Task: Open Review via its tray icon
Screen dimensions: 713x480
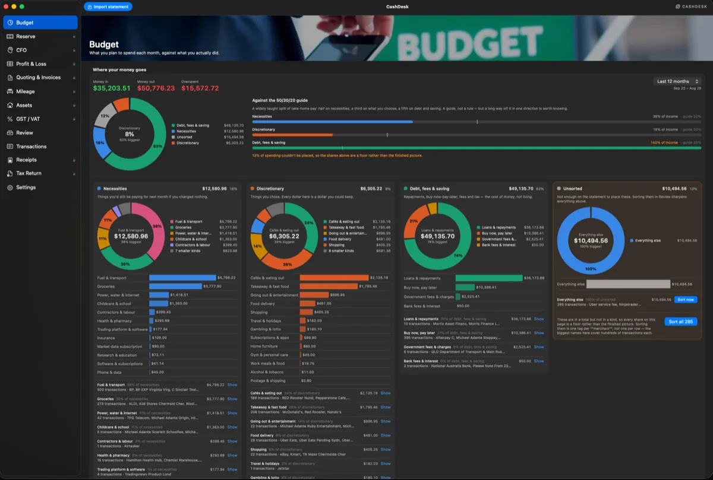Action: [x=10, y=132]
